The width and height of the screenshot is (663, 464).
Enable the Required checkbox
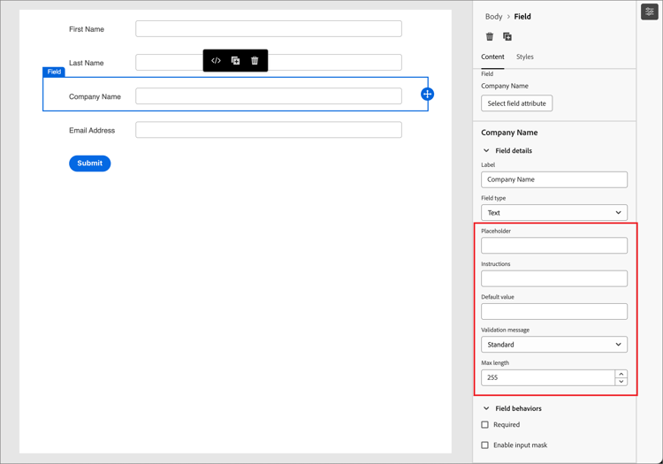[x=485, y=425]
